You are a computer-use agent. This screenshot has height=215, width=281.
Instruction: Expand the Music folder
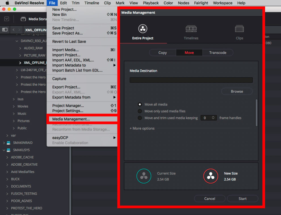[x=14, y=114]
